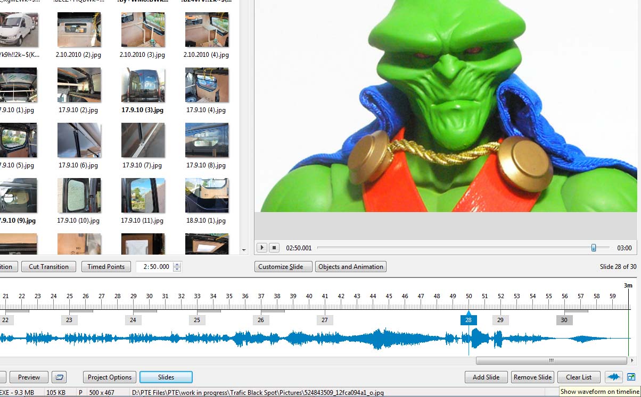
Task: Click the Add Slide button
Action: tap(486, 377)
